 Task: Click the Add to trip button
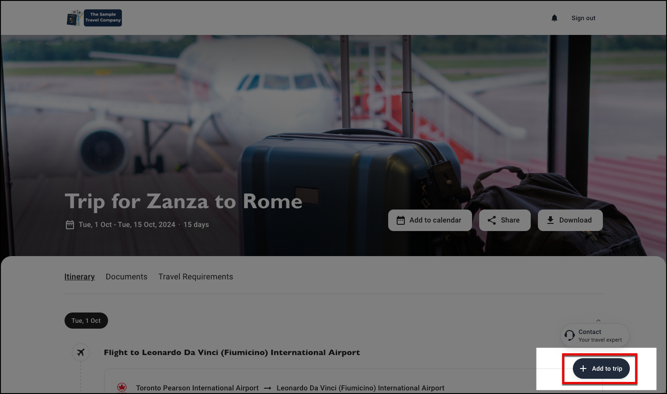[x=601, y=368]
